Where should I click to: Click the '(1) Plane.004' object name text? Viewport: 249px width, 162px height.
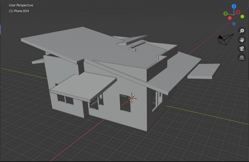tap(19, 11)
